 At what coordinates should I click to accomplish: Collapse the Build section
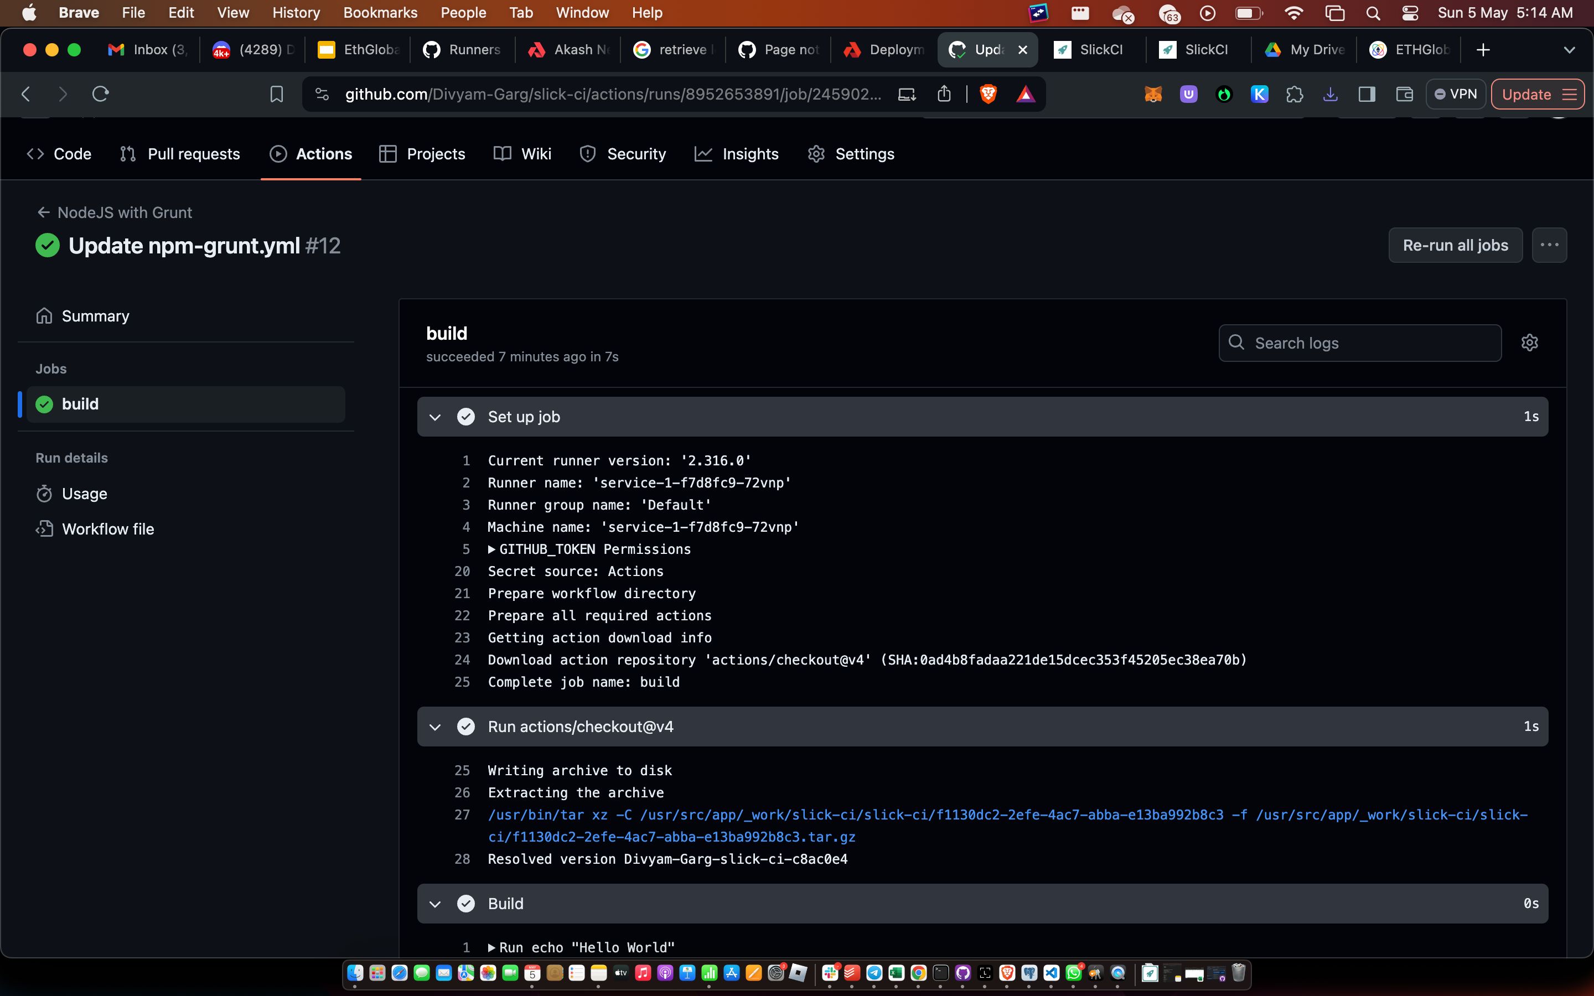click(x=435, y=903)
